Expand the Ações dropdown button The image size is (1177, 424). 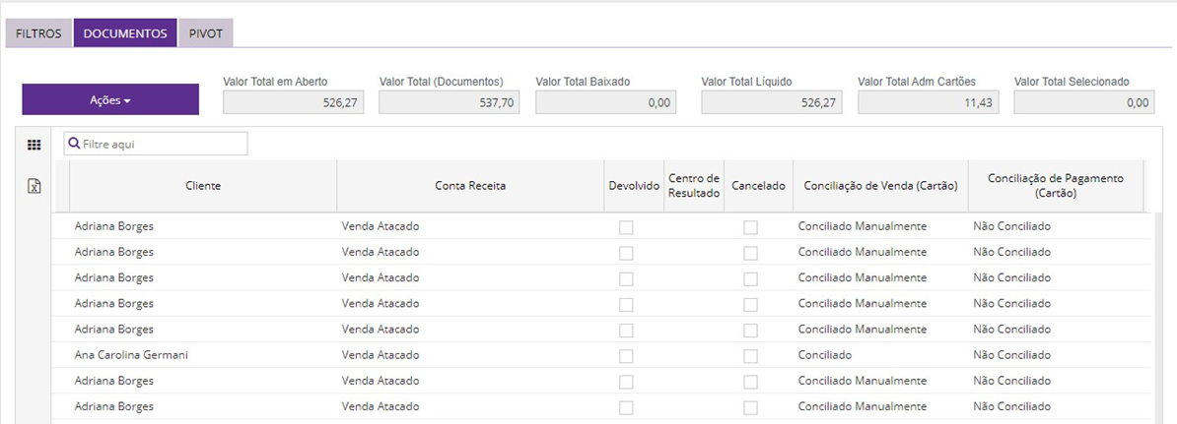(x=110, y=100)
